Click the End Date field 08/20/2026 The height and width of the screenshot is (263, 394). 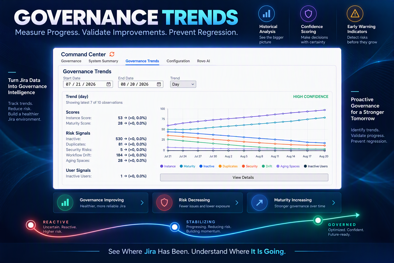(141, 84)
